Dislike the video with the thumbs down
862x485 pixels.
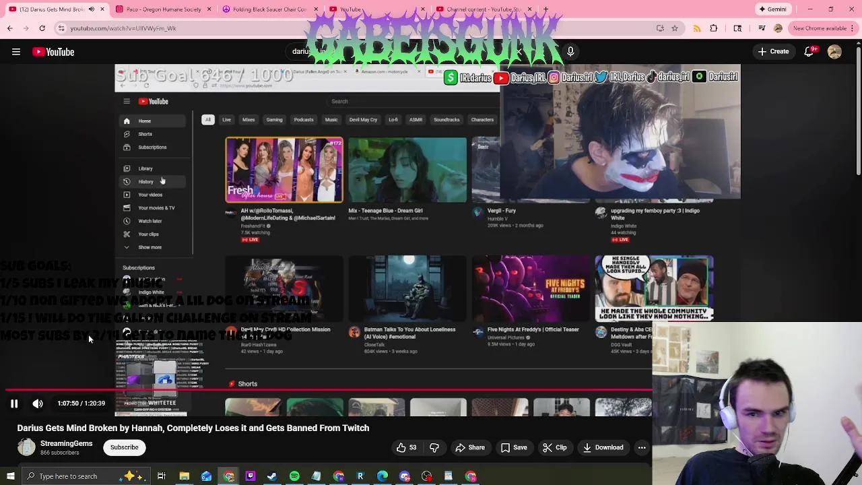[434, 447]
